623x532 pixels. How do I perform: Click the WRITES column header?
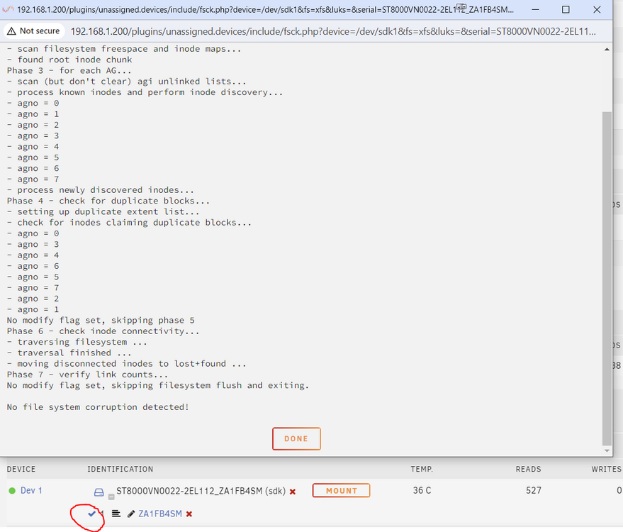point(606,469)
